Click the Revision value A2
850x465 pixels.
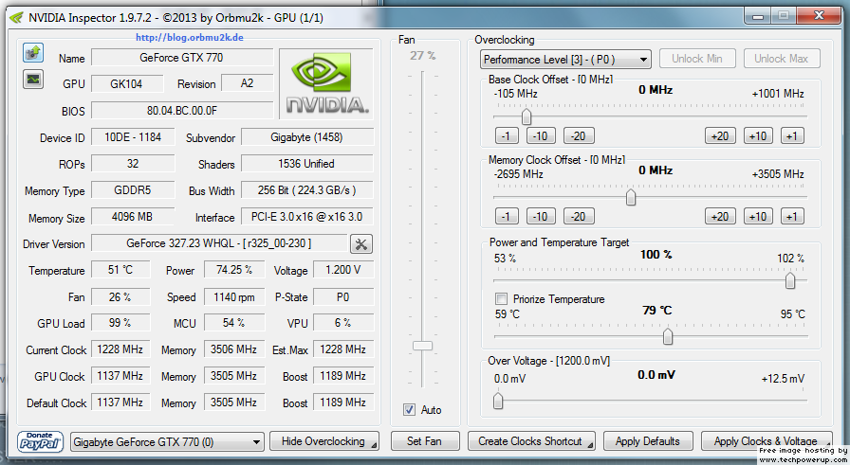(x=248, y=83)
